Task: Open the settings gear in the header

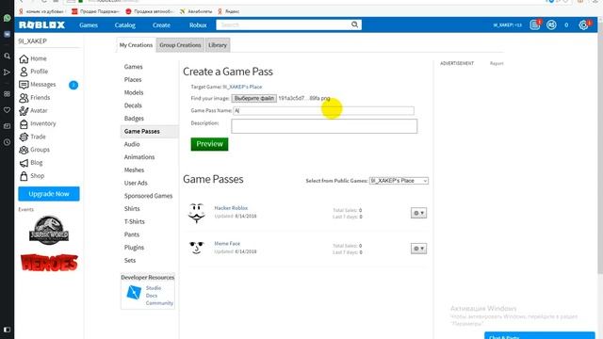Action: point(583,25)
